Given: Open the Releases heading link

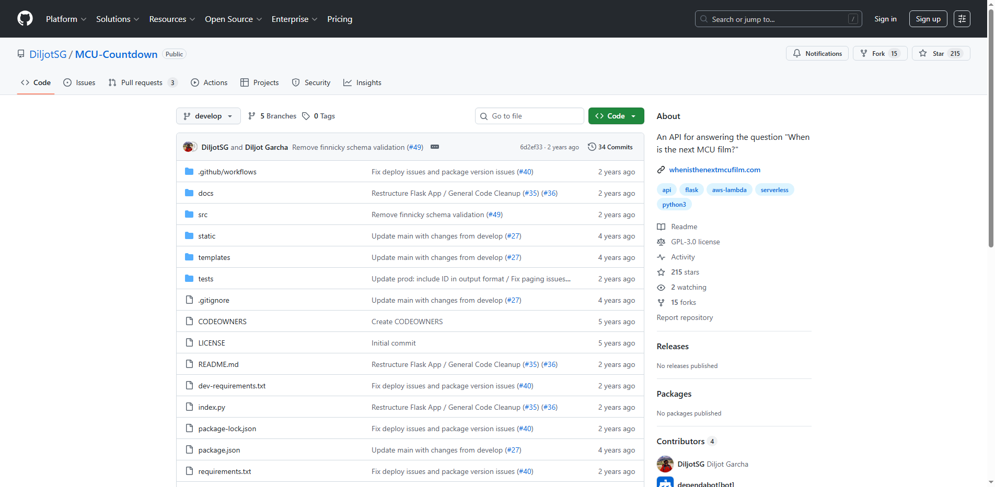Looking at the screenshot, I should pyautogui.click(x=673, y=346).
